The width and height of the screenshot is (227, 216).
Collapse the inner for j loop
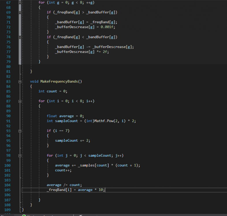(20, 156)
